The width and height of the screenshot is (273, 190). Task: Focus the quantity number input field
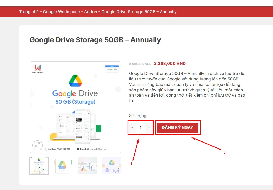tap(141, 128)
